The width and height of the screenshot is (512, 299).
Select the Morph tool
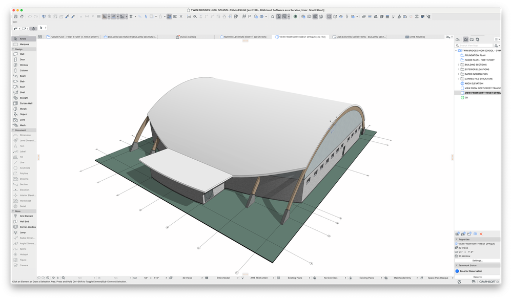[x=24, y=109]
